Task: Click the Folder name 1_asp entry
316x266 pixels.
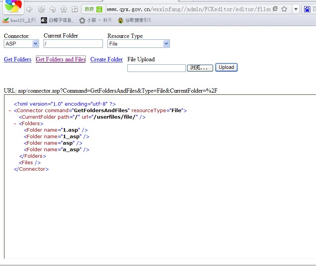Action: click(x=57, y=137)
